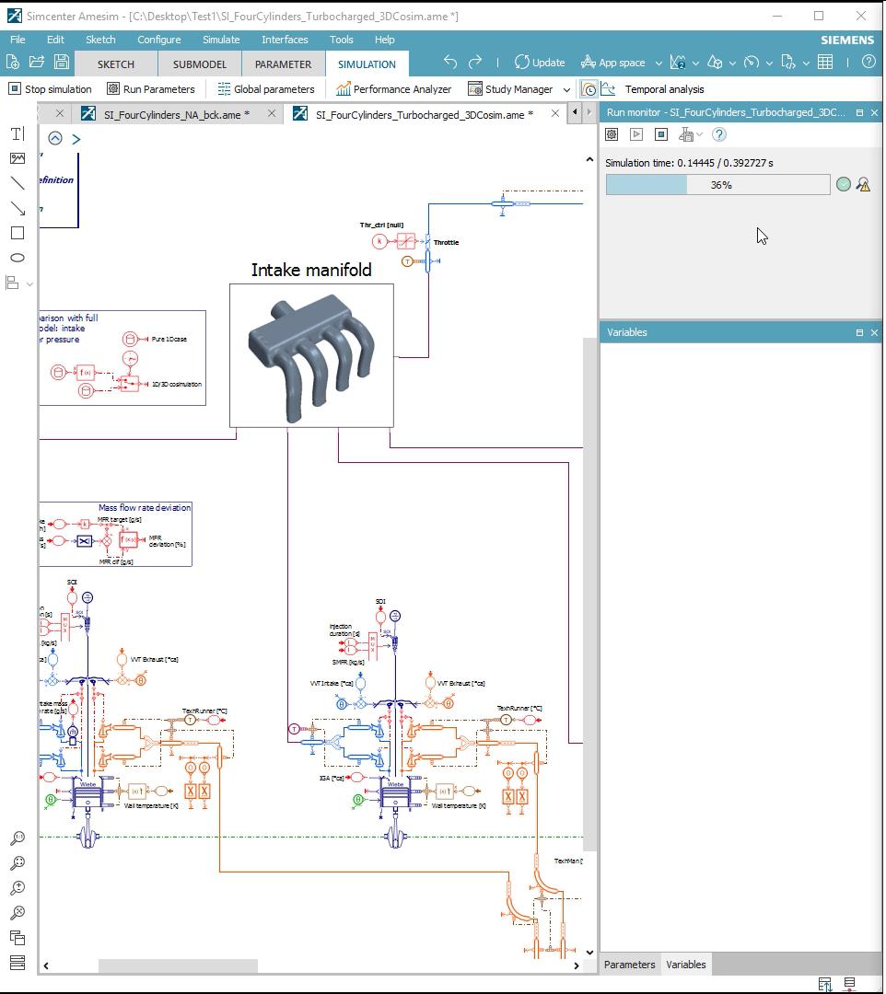
Task: Open the Interfaces menu
Action: pyautogui.click(x=285, y=40)
